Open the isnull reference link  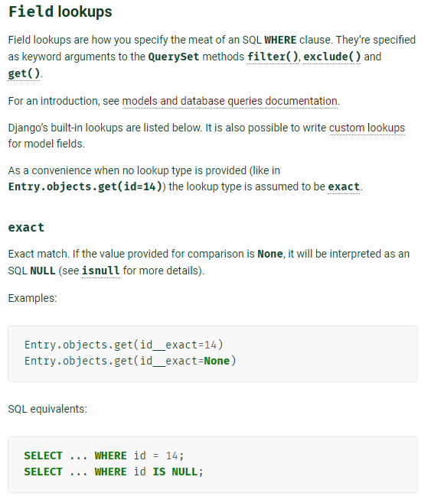pyautogui.click(x=101, y=271)
